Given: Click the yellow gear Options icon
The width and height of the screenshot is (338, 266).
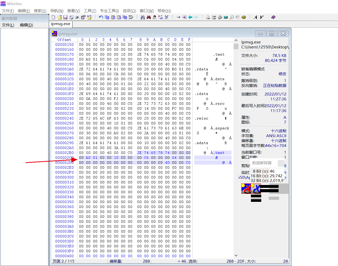Looking at the screenshot, I should pos(243,17).
